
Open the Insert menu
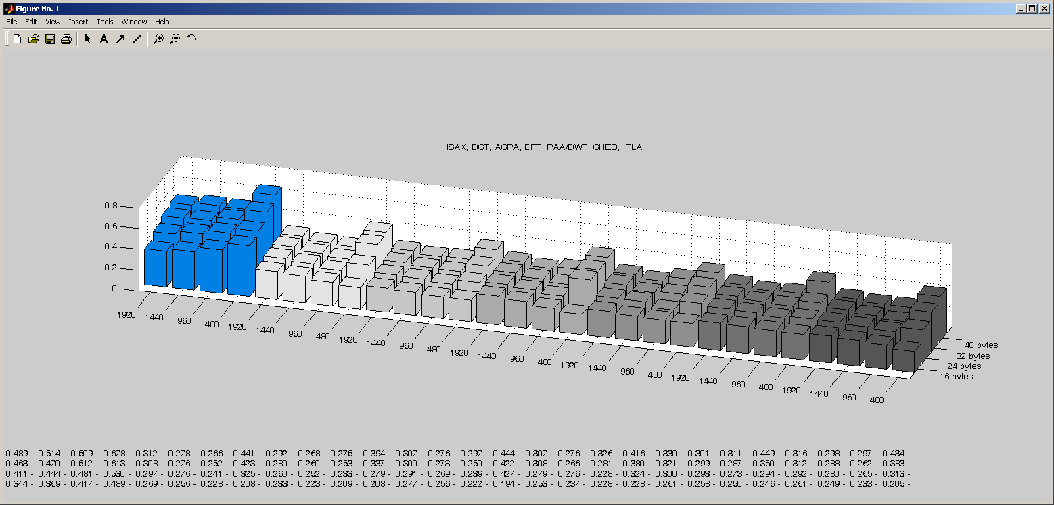click(78, 22)
